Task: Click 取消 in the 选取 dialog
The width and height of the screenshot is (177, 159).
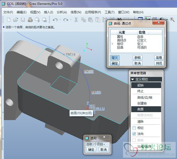Action: pyautogui.click(x=104, y=150)
